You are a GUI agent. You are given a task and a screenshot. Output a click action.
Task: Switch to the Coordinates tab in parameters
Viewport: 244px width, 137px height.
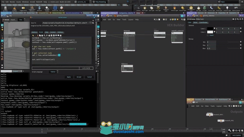coord(203,22)
